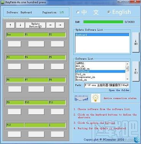Click the device connection status text
Image resolution: width=141 pixels, height=144 pixels.
point(120,98)
